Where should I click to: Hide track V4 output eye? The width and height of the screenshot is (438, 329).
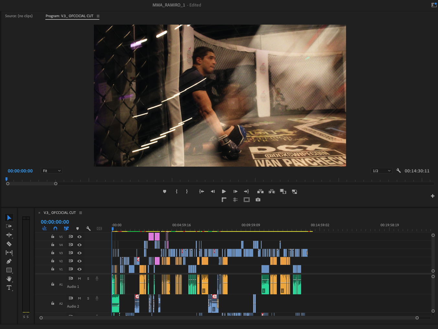[x=79, y=245]
